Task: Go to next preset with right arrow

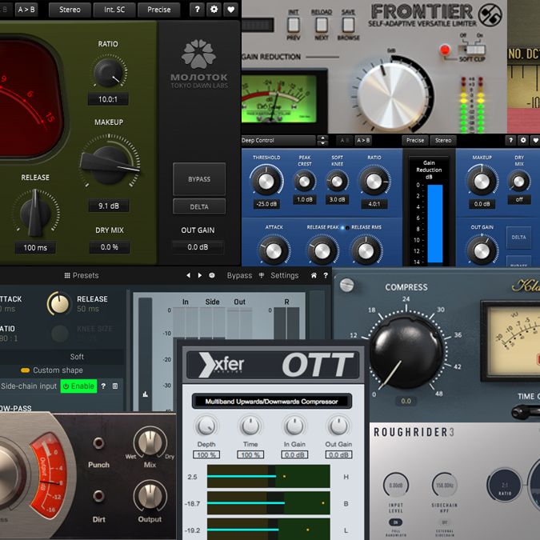Action: 200,275
